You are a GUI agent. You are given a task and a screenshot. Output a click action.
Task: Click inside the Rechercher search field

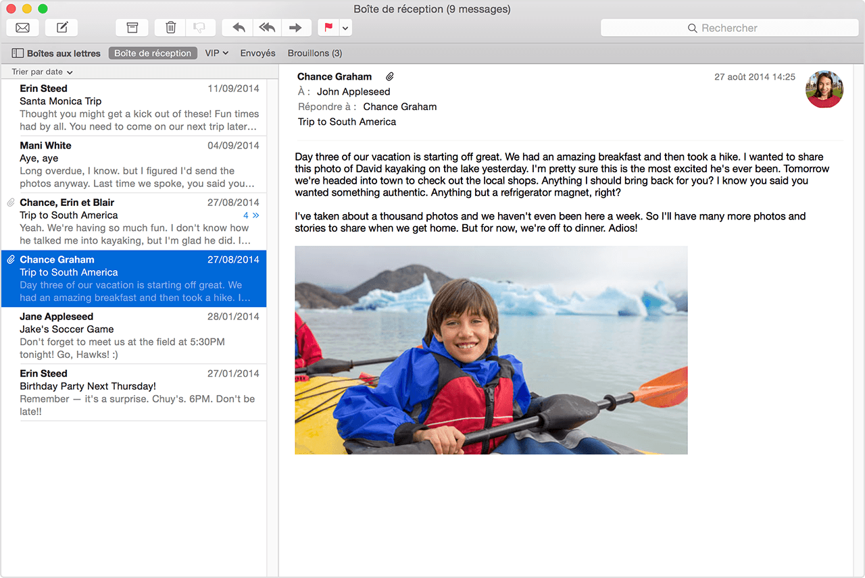pos(730,28)
